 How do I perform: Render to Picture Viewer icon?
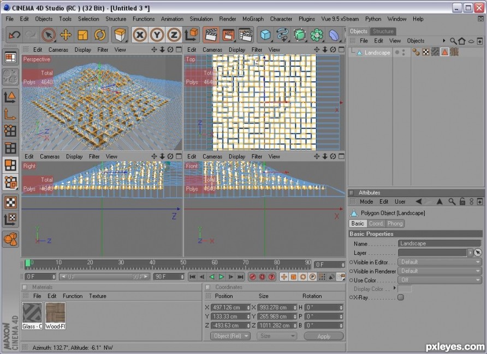click(x=228, y=35)
